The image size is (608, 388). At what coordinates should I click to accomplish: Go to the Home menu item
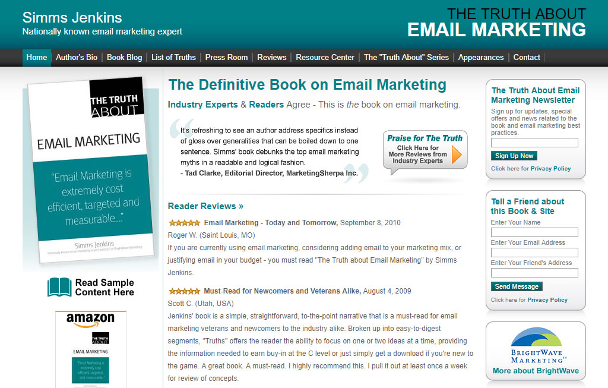[37, 58]
